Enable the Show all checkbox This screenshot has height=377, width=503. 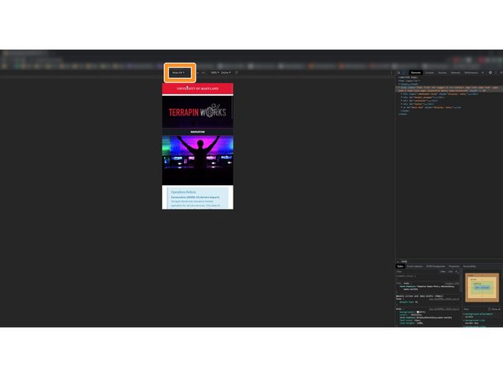tap(489, 309)
